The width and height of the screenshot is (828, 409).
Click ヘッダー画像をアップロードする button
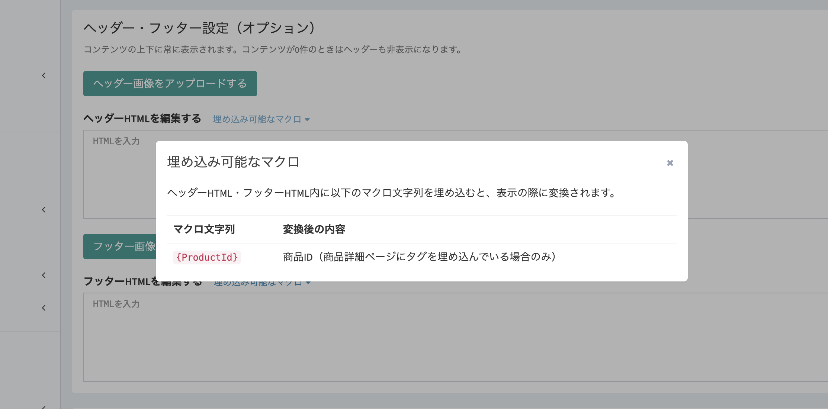coord(170,84)
